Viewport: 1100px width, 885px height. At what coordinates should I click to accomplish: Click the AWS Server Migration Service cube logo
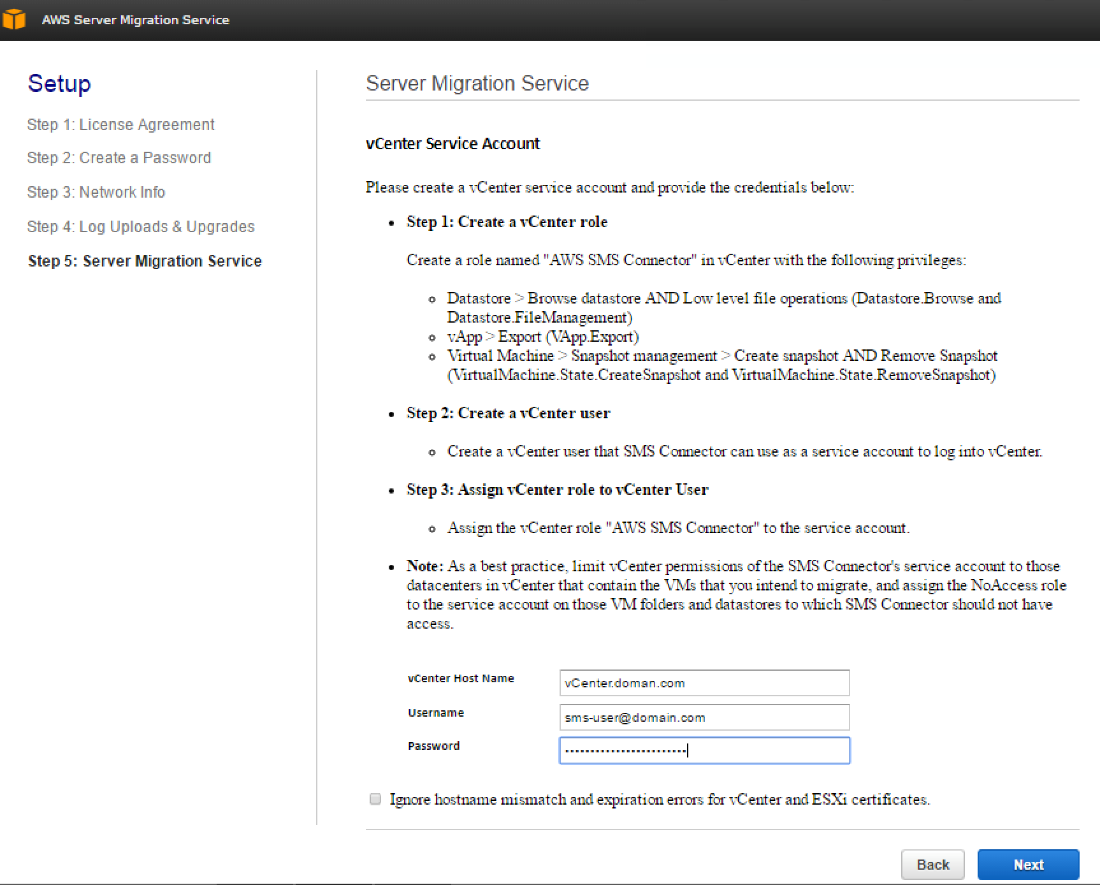(x=15, y=19)
